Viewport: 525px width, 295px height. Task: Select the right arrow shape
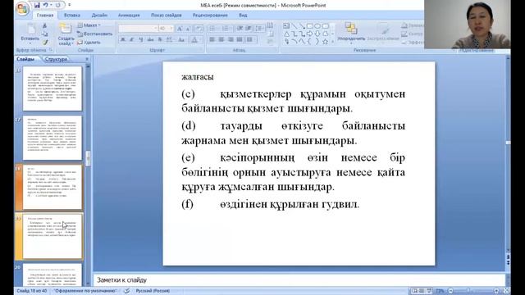click(310, 34)
